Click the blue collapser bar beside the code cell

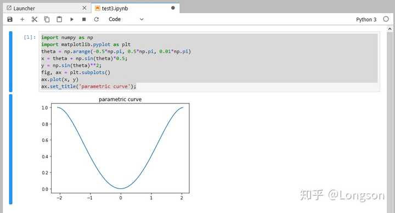[10, 62]
